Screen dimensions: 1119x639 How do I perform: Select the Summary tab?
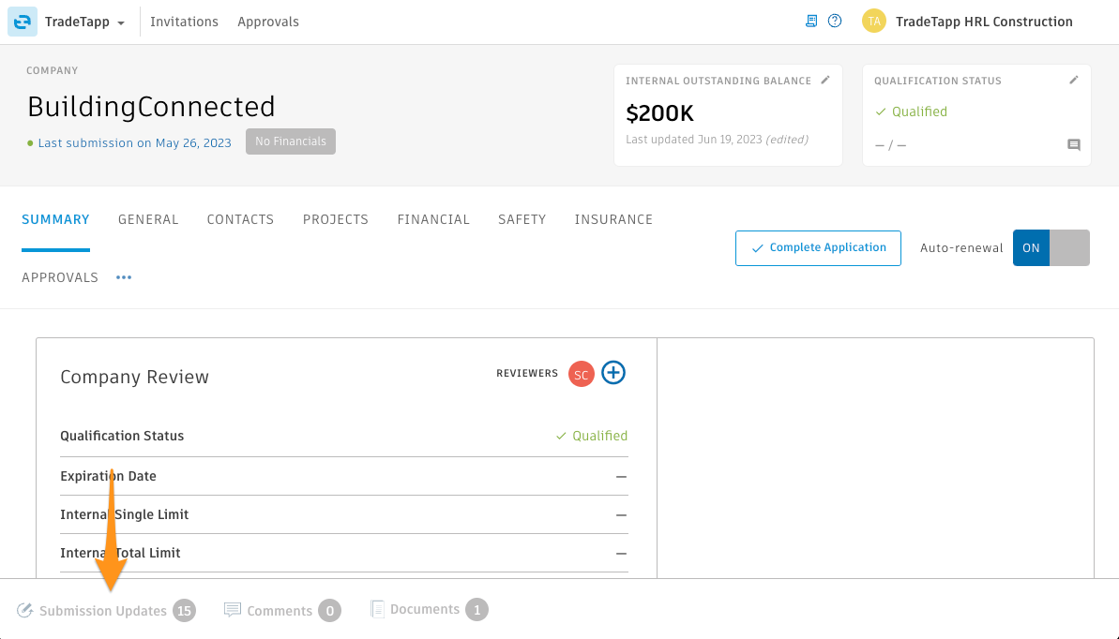click(x=55, y=219)
